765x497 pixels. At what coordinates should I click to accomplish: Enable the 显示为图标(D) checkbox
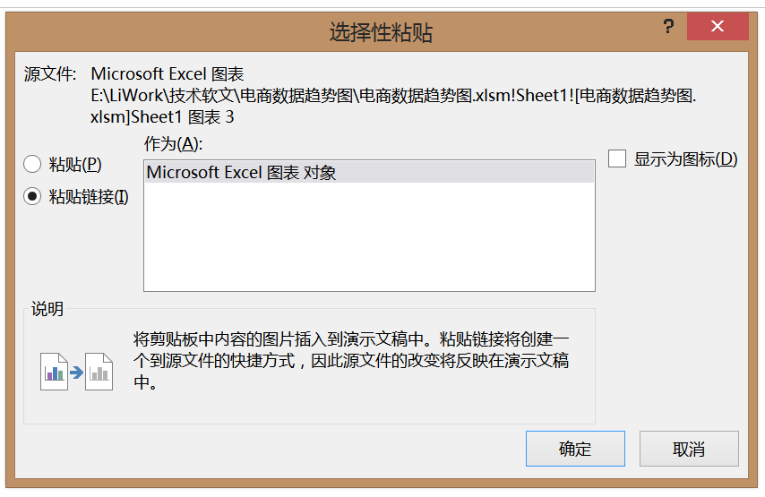point(616,159)
